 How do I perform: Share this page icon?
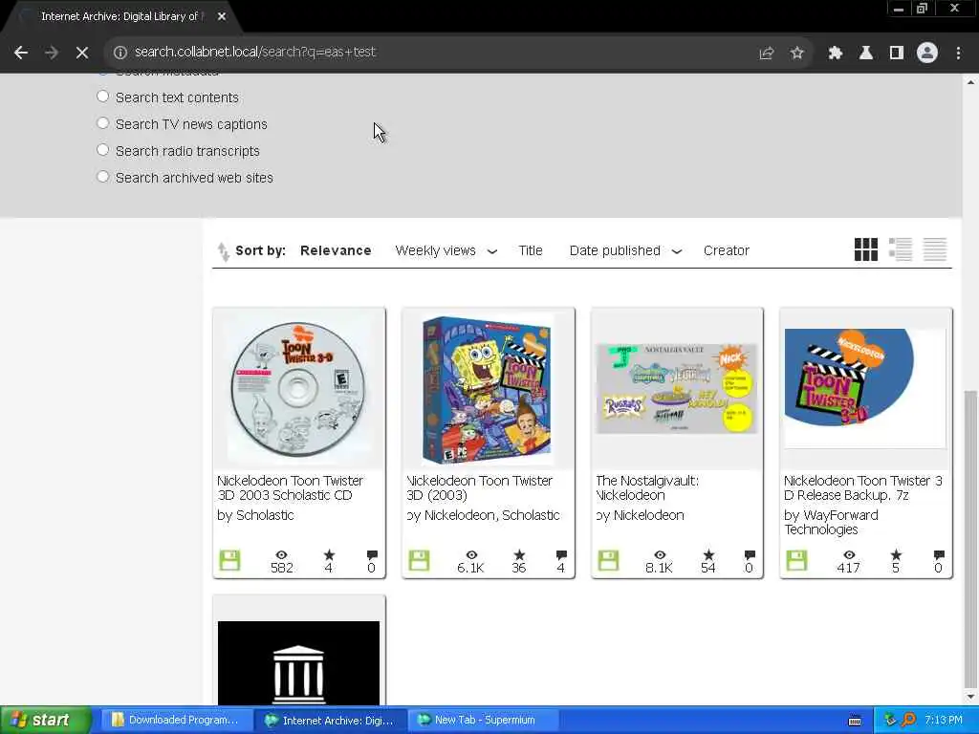[x=766, y=54]
